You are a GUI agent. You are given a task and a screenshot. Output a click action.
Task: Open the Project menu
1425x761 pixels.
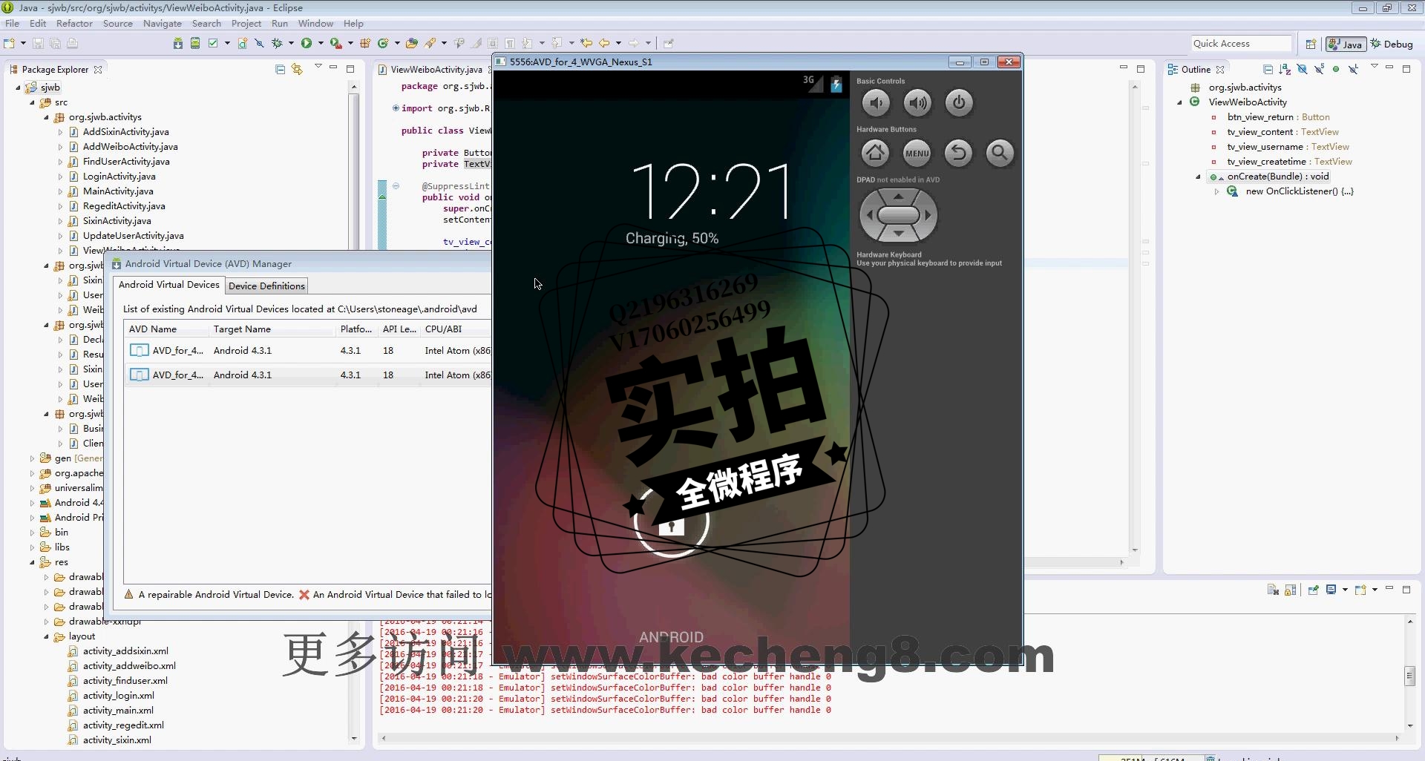point(246,24)
